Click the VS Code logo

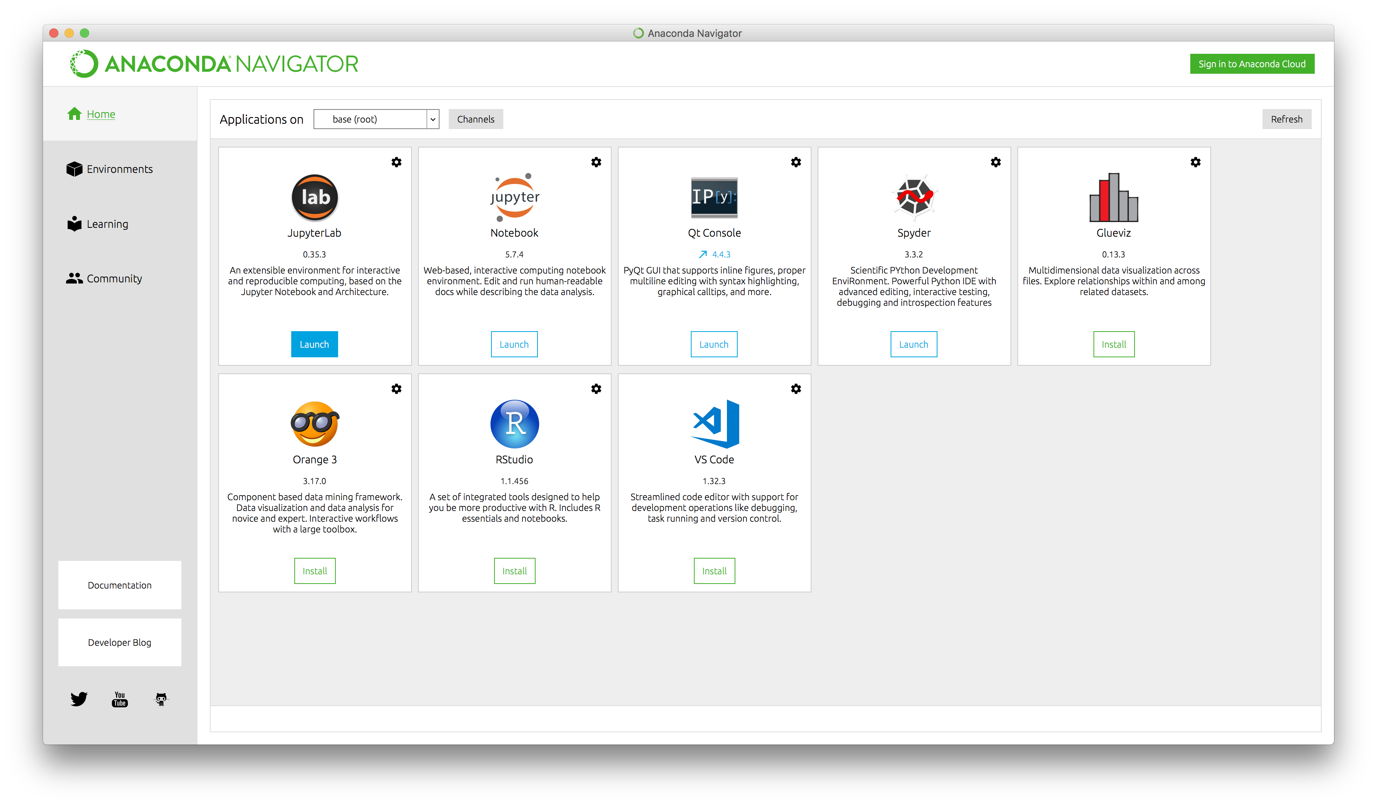(x=715, y=424)
